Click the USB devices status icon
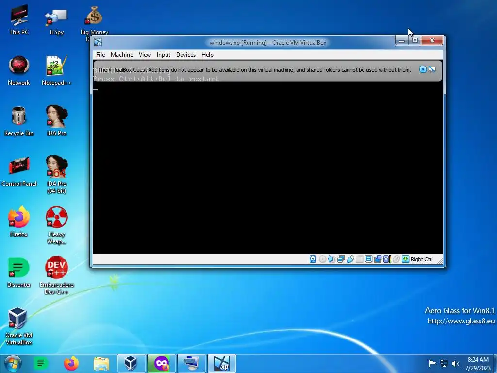Image resolution: width=497 pixels, height=373 pixels. pyautogui.click(x=350, y=259)
